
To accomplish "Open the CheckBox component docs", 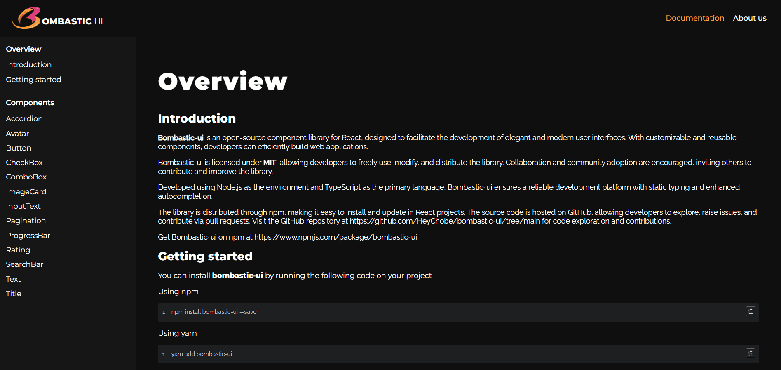I will 24,162.
